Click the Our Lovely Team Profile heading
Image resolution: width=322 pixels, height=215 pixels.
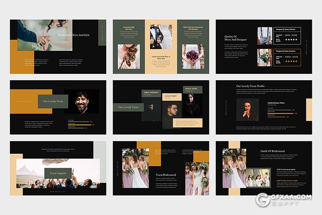click(x=250, y=86)
